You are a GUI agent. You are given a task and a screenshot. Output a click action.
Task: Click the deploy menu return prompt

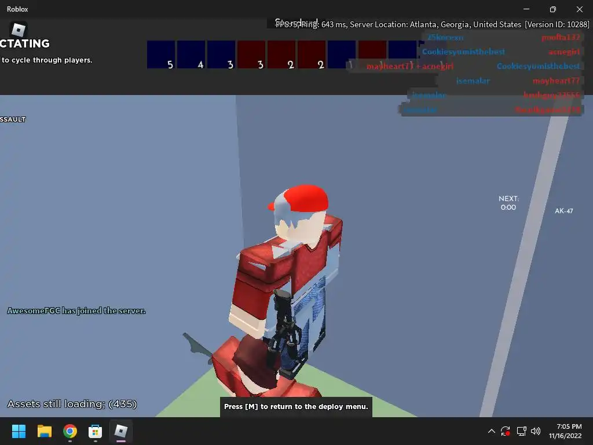(296, 407)
